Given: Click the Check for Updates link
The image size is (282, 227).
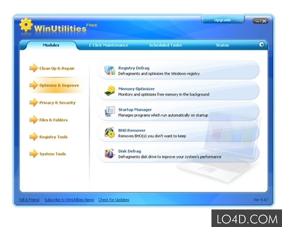Looking at the screenshot, I should pos(114,199).
